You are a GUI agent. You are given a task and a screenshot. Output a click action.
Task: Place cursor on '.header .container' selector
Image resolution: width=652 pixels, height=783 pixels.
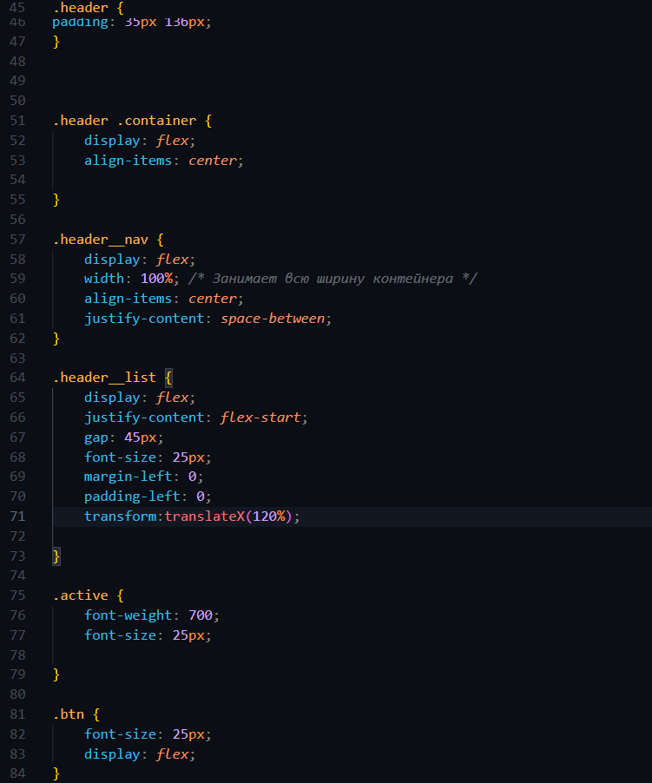[124, 121]
